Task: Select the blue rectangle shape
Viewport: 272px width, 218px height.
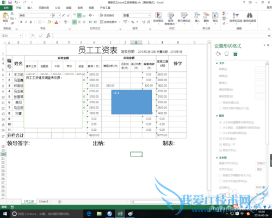Action: 132,102
